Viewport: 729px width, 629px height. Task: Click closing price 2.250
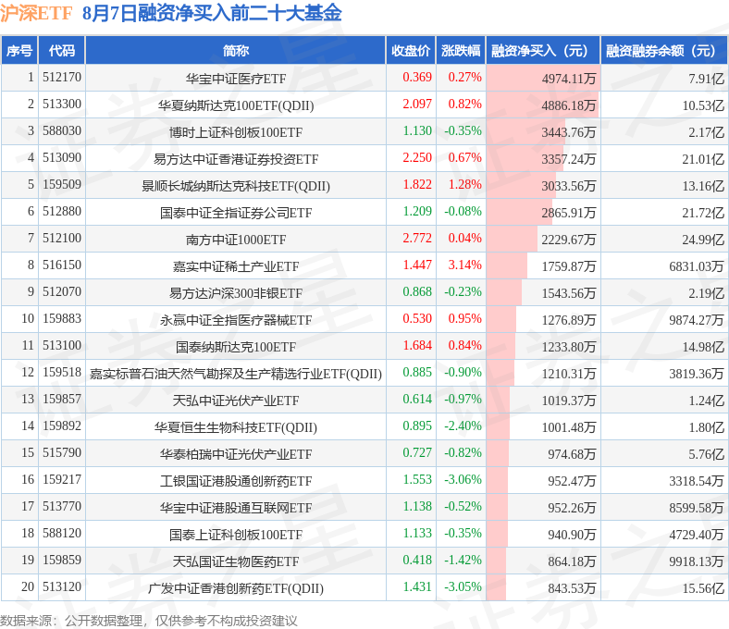click(417, 157)
